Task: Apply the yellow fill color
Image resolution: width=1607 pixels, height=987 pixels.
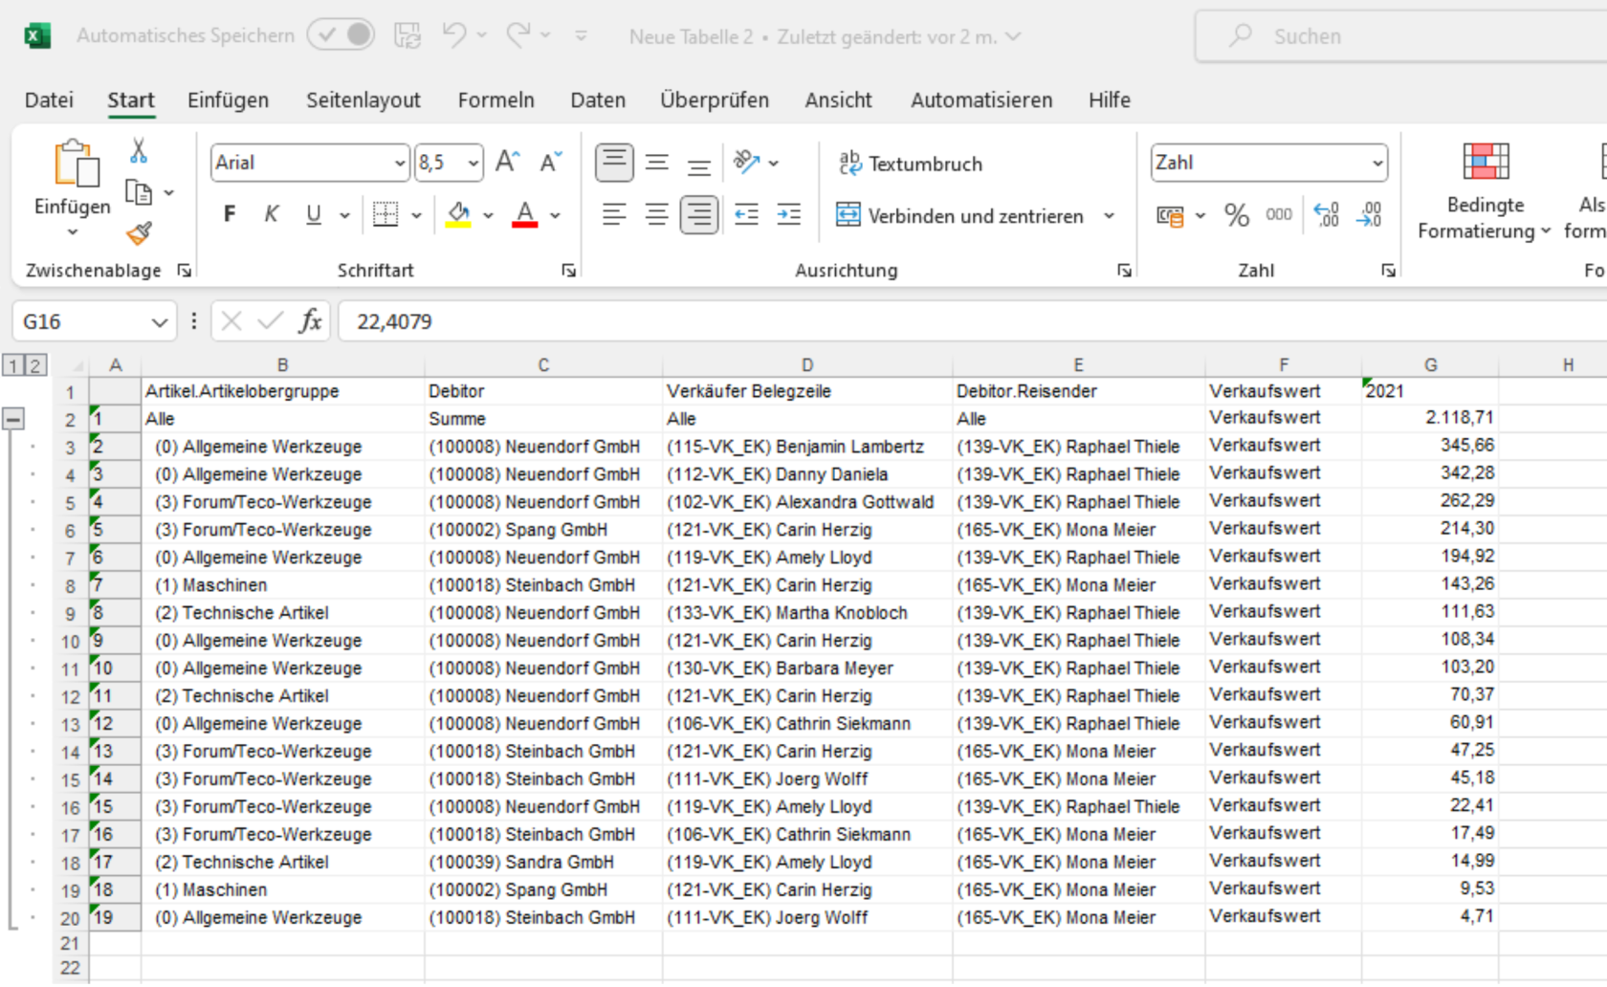Action: [x=459, y=215]
